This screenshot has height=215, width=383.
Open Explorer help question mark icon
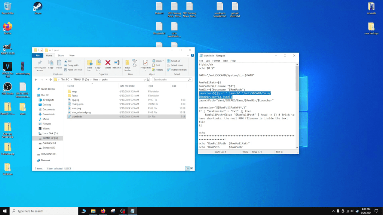tap(192, 55)
